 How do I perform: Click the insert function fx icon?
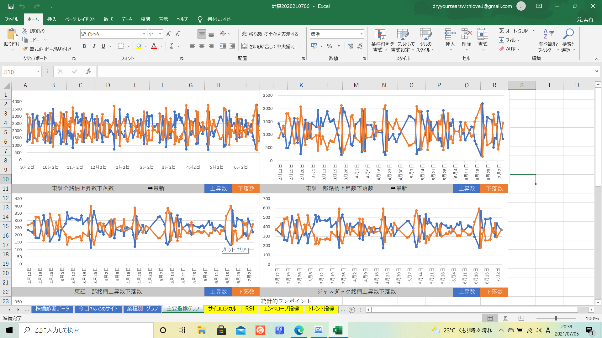88,72
